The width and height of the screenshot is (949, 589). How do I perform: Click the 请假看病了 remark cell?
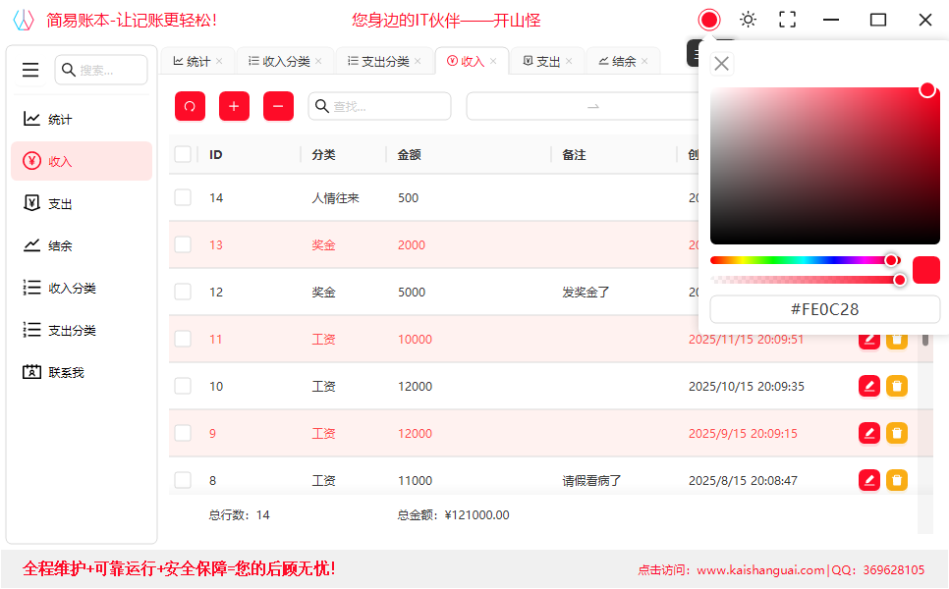pos(592,481)
